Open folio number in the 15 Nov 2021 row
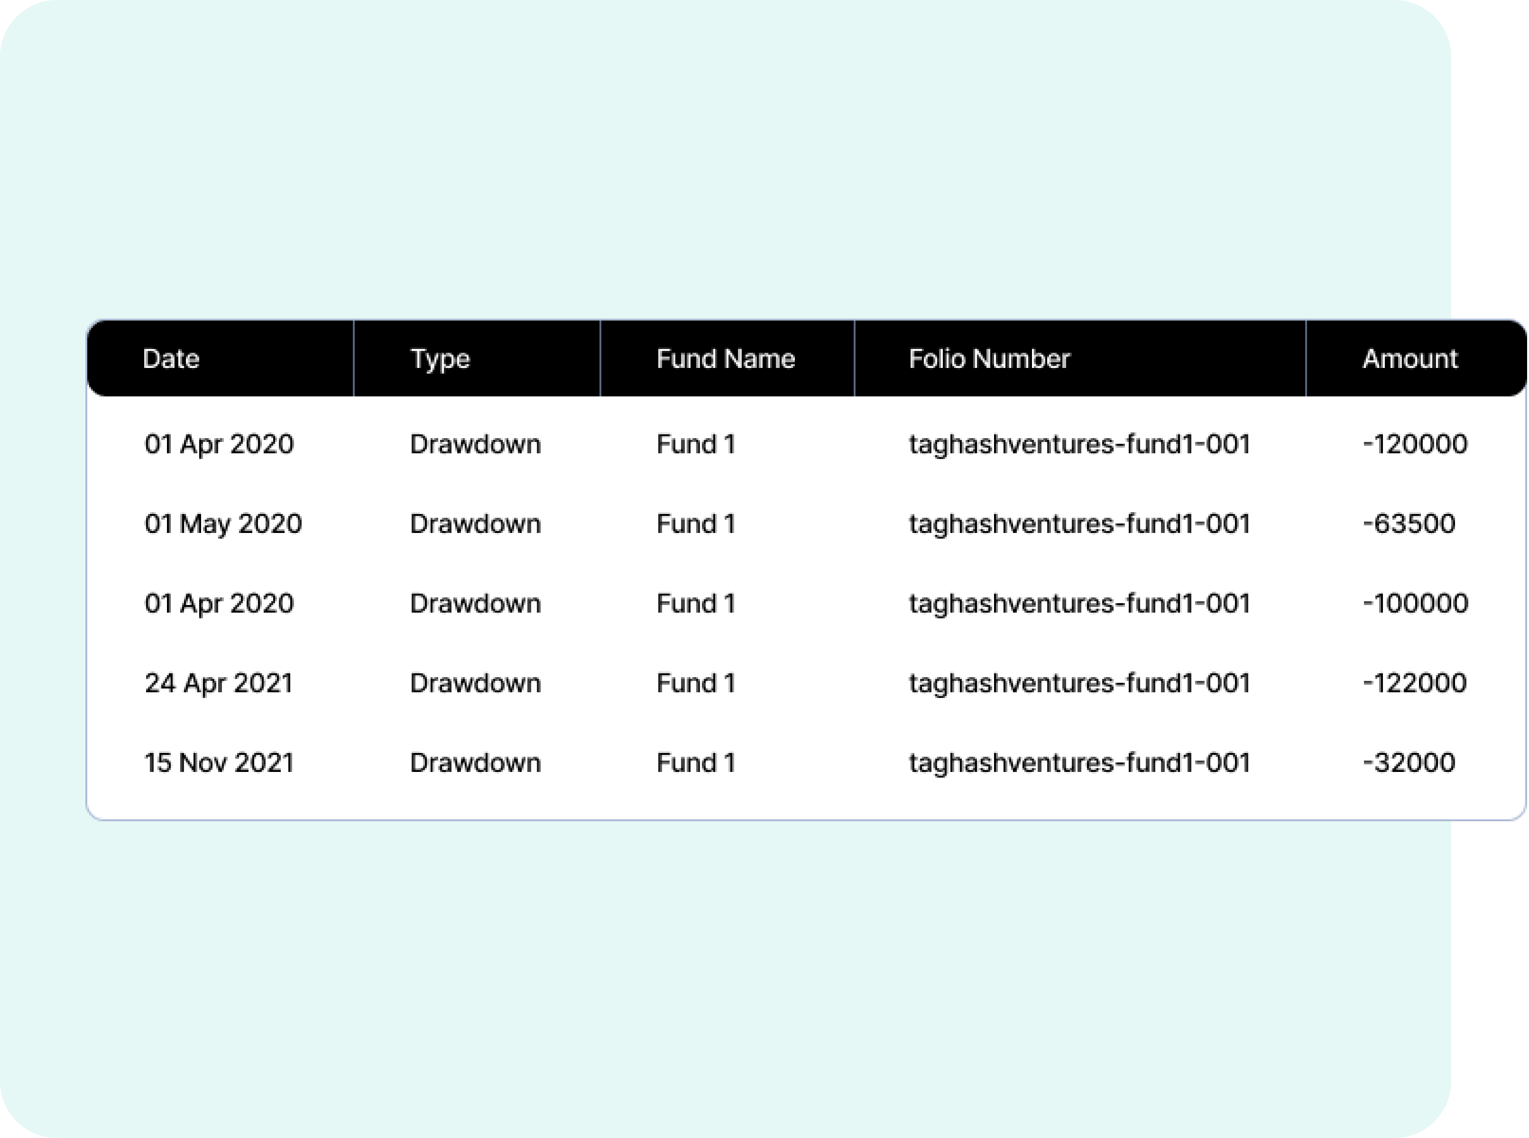Viewport: 1529px width, 1138px height. [x=1079, y=763]
